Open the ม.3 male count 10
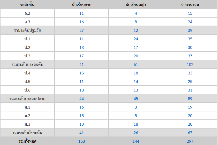This screenshot has width=218, height=145. point(82,124)
